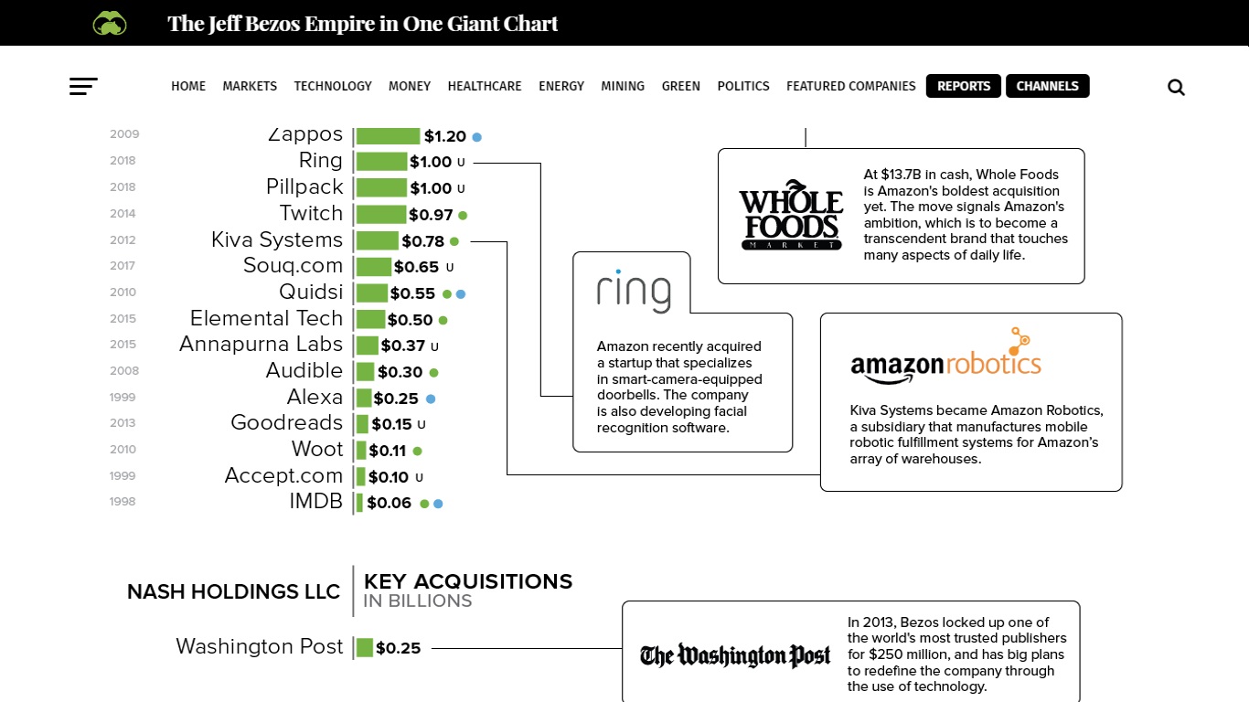Go to the Healthcare section

[x=485, y=86]
